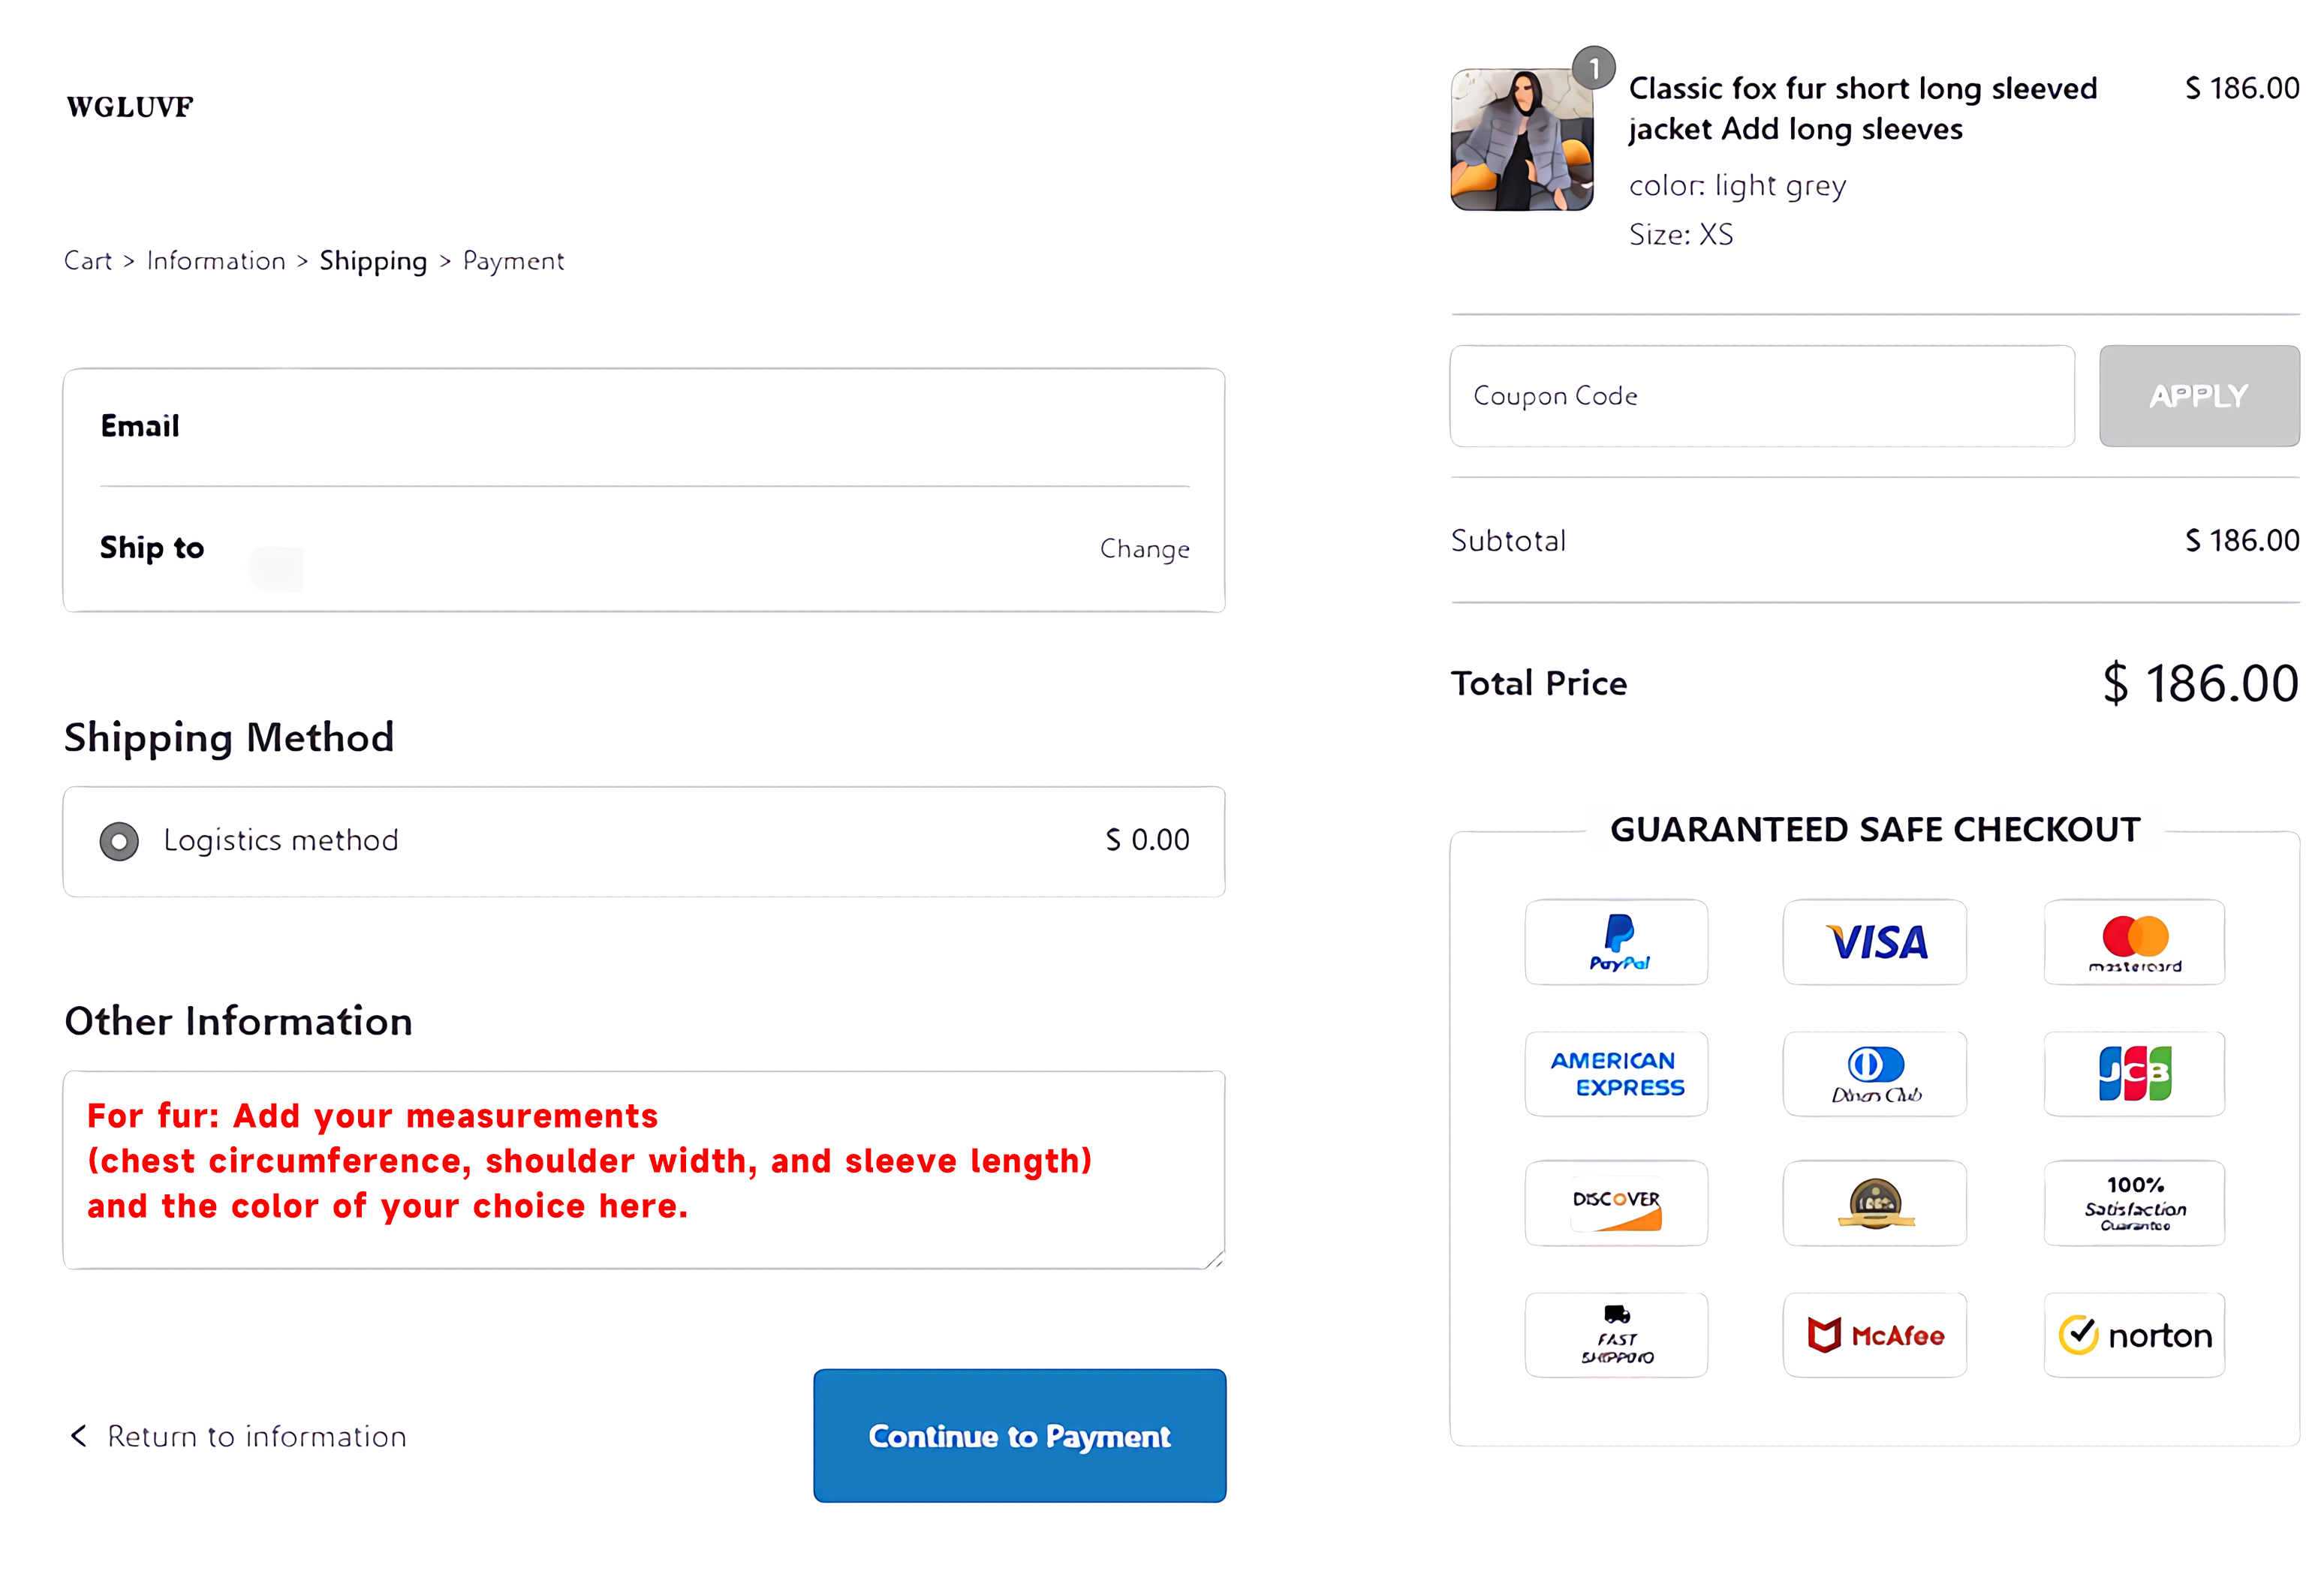Image resolution: width=2324 pixels, height=1589 pixels.
Task: Click the Diners Club icon
Action: 1874,1074
